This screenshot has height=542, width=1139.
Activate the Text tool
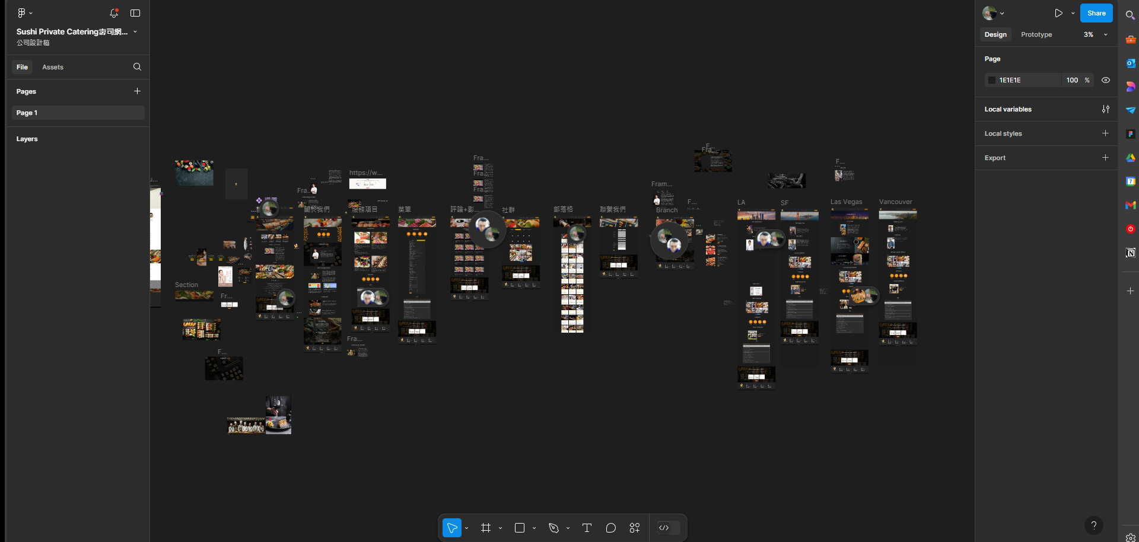pos(587,528)
